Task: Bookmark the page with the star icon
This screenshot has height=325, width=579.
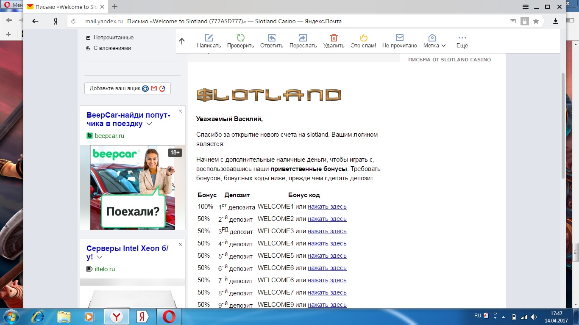Action: pyautogui.click(x=536, y=21)
